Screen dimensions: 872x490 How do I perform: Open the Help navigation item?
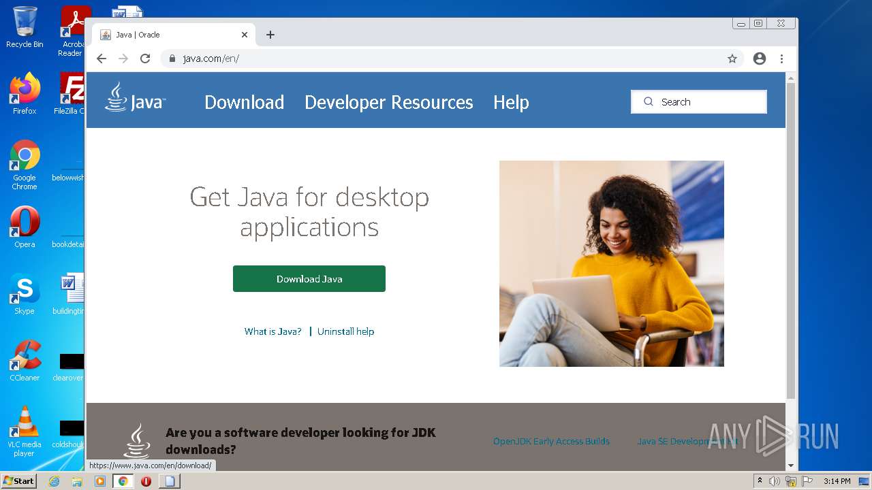(511, 102)
